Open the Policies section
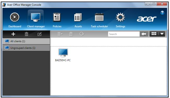 [x=57, y=20]
